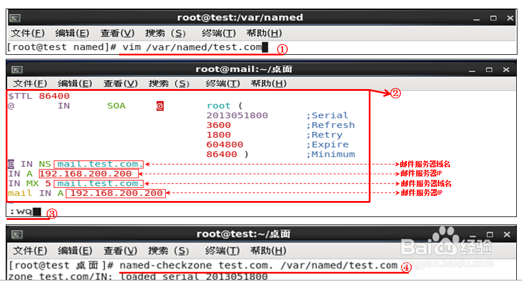This screenshot has width=522, height=281.
Task: Click terminal icon in bottom root@test:~/桌面 title bar
Action: (17, 235)
